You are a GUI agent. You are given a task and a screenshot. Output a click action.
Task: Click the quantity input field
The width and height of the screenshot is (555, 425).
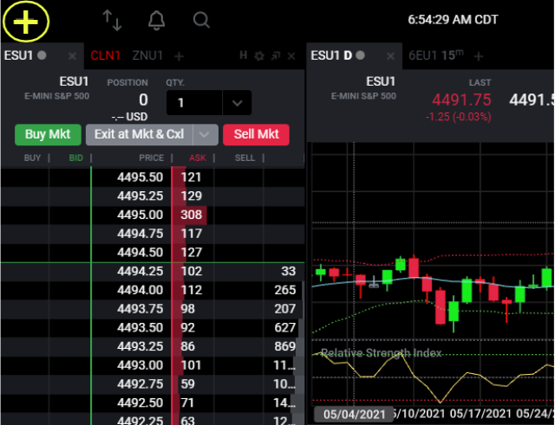pyautogui.click(x=194, y=103)
